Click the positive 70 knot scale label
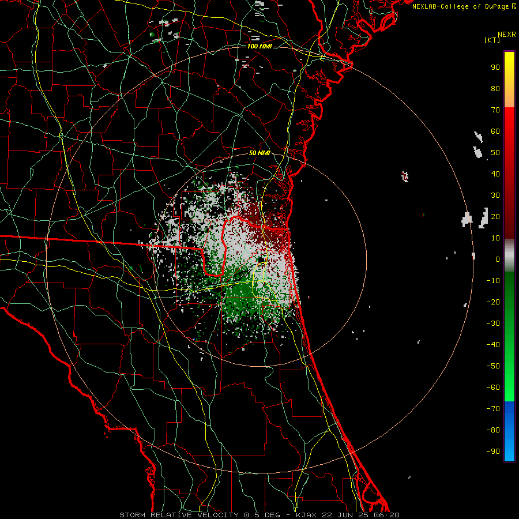This screenshot has width=519, height=519. pyautogui.click(x=495, y=110)
